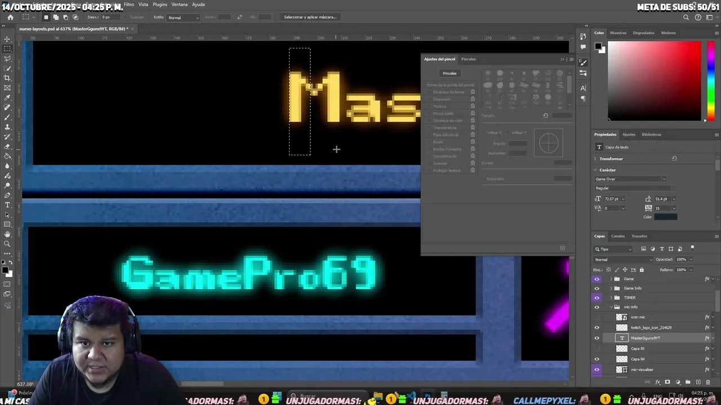Screen dimensions: 721x405
Task: Select the Rectangular Marquee tool
Action: (7, 49)
